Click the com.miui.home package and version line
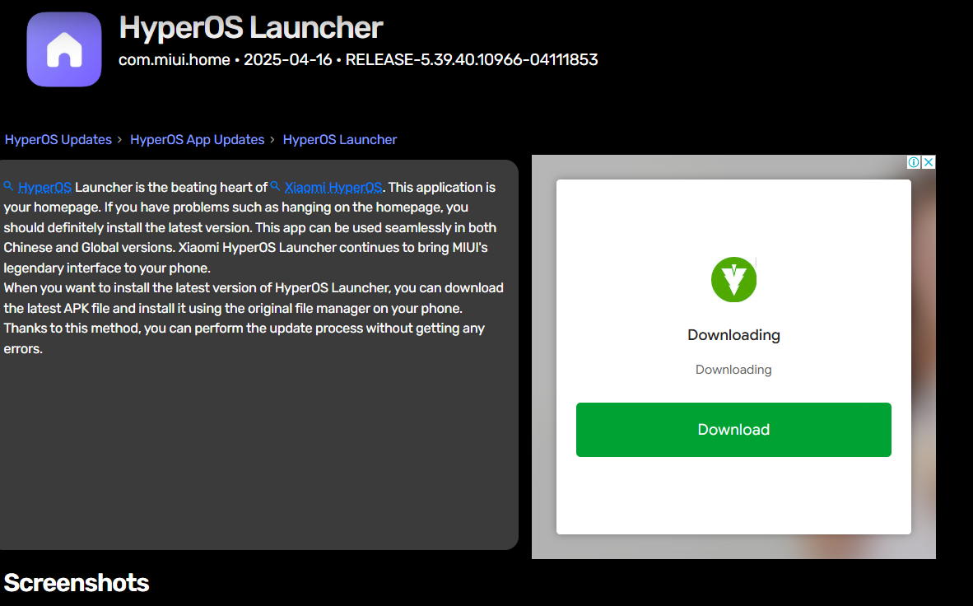Screen dimensions: 973x606 click(x=358, y=59)
